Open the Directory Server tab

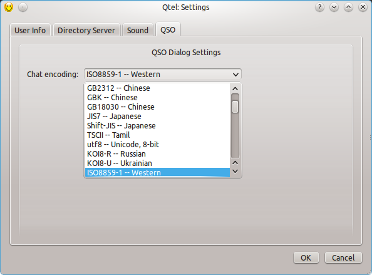pos(86,30)
